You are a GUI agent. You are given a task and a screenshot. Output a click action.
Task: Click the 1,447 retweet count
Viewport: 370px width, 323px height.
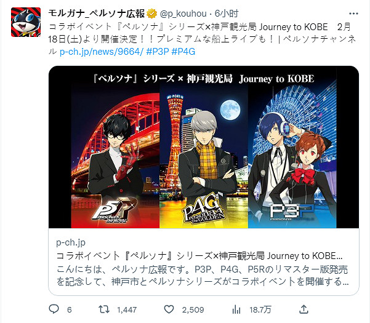click(x=127, y=309)
